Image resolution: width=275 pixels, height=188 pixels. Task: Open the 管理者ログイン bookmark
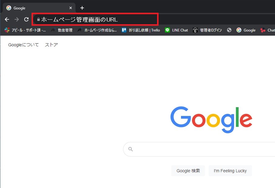tap(208, 30)
